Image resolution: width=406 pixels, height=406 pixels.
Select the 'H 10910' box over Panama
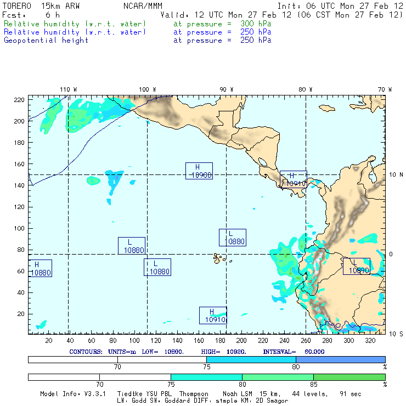[x=294, y=179]
